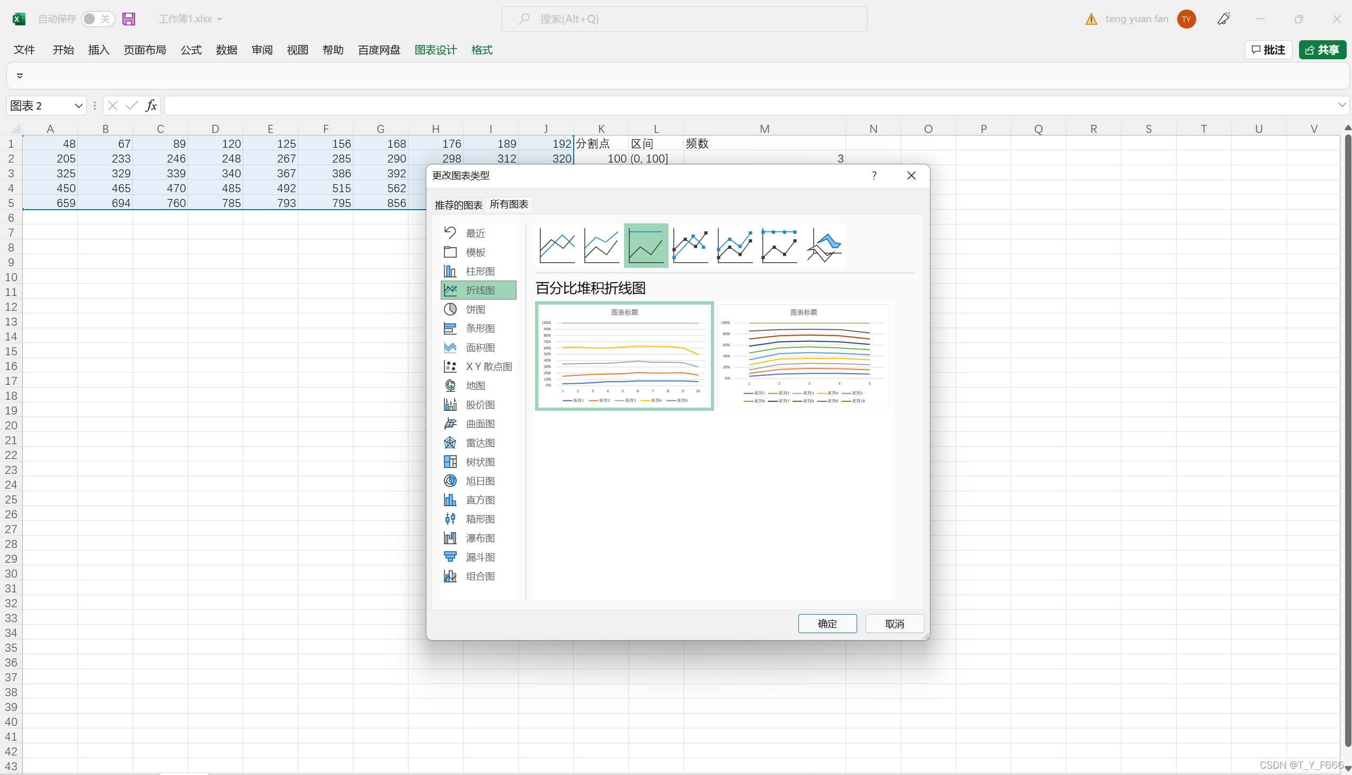The image size is (1352, 775).
Task: Open the Name Box dropdown arrow
Action: pos(78,106)
